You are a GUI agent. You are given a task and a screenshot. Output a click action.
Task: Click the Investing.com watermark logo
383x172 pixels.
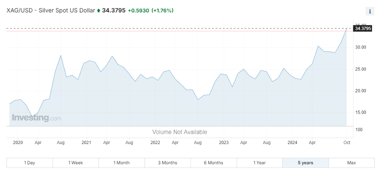pos(36,118)
